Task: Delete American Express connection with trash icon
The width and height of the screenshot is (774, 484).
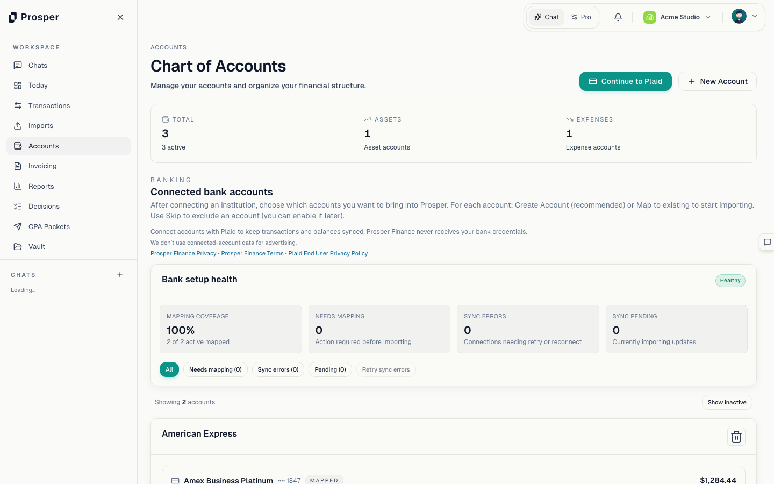Action: (736, 437)
